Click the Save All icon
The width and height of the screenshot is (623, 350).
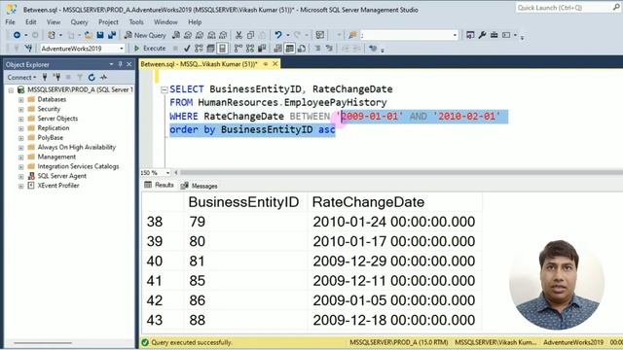[112, 35]
